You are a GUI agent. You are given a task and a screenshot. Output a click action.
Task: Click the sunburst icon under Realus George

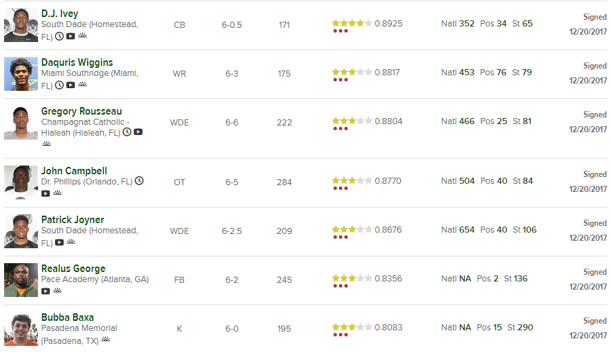pyautogui.click(x=58, y=290)
